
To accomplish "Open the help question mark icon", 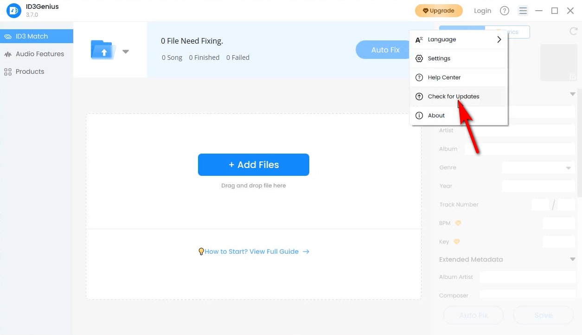I will coord(505,11).
